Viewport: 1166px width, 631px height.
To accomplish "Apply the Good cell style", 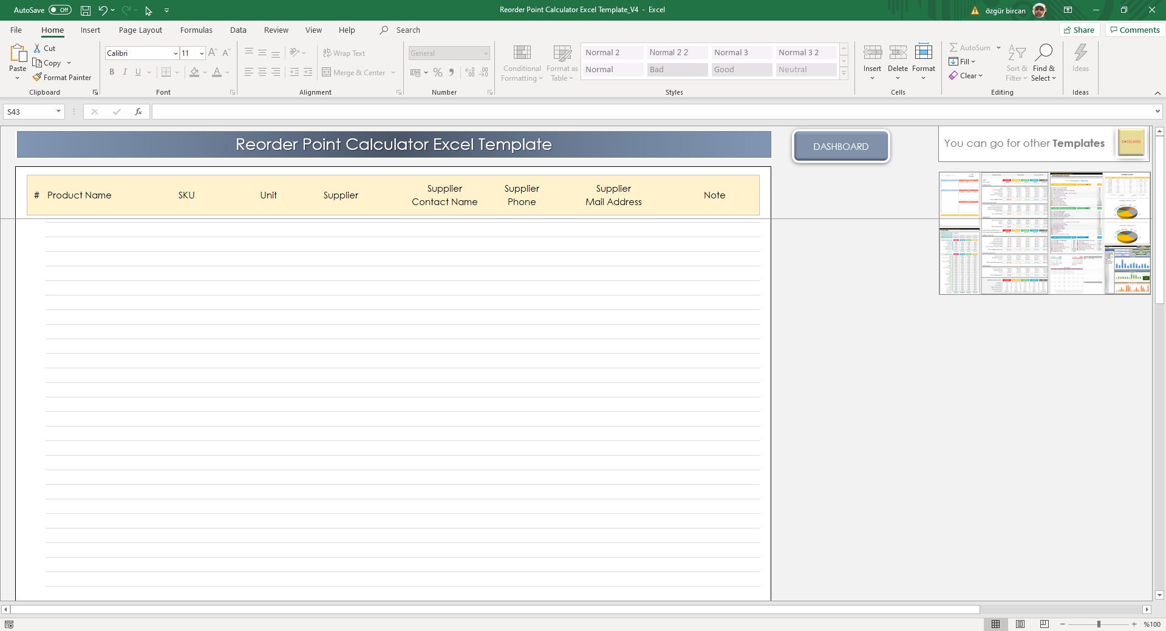I will [x=741, y=69].
